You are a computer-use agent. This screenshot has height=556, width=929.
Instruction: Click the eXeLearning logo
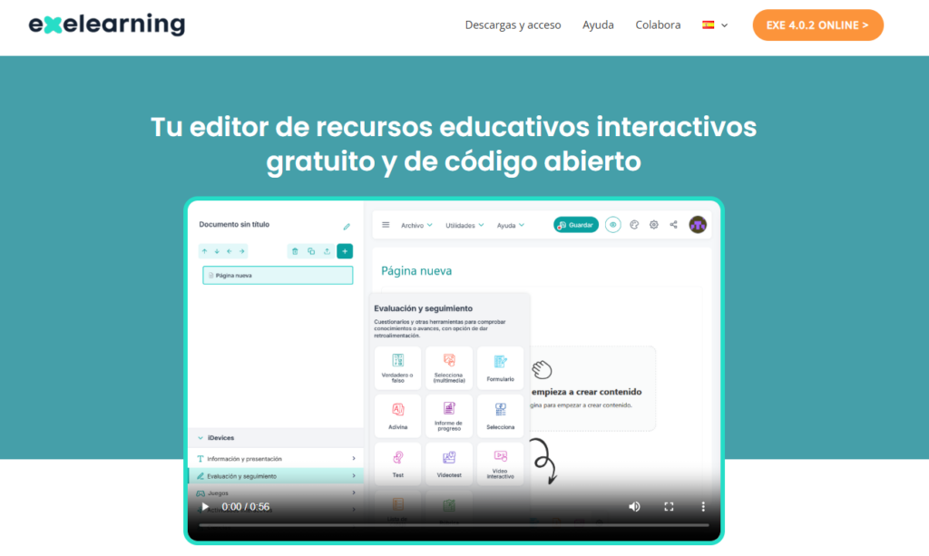(107, 24)
